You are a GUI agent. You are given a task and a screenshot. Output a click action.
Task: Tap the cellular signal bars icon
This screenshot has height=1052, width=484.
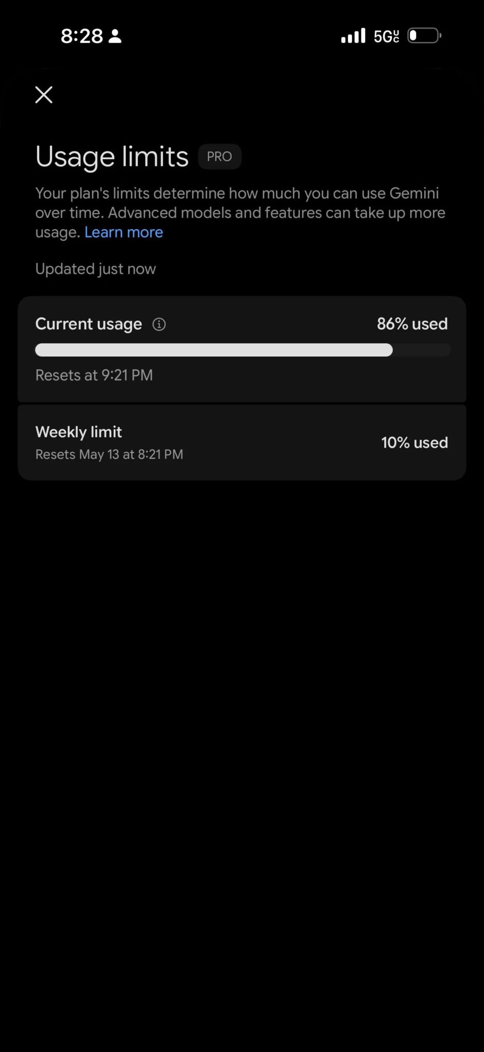click(x=353, y=36)
